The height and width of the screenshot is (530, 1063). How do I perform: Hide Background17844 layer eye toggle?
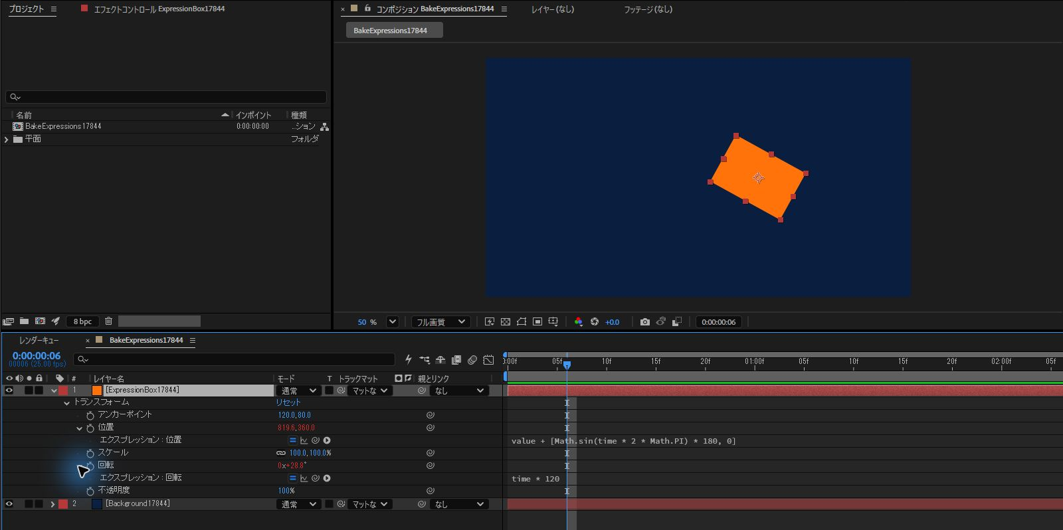pyautogui.click(x=9, y=504)
